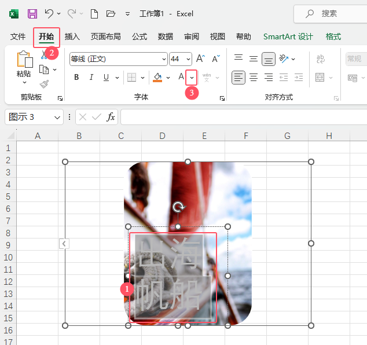Open the 对齐方式 dialog launcher

click(336, 98)
